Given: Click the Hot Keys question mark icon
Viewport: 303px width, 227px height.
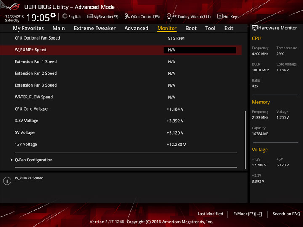Looking at the screenshot, I should (x=220, y=16).
